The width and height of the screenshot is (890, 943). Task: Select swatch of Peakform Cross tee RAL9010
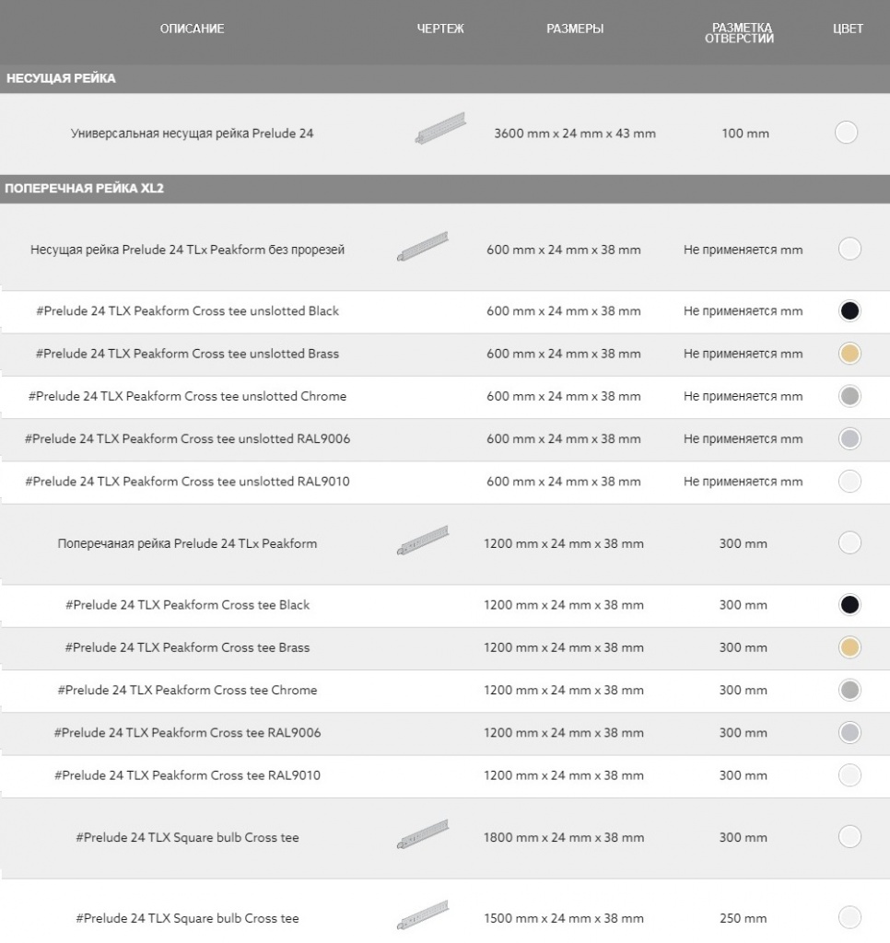tap(849, 775)
